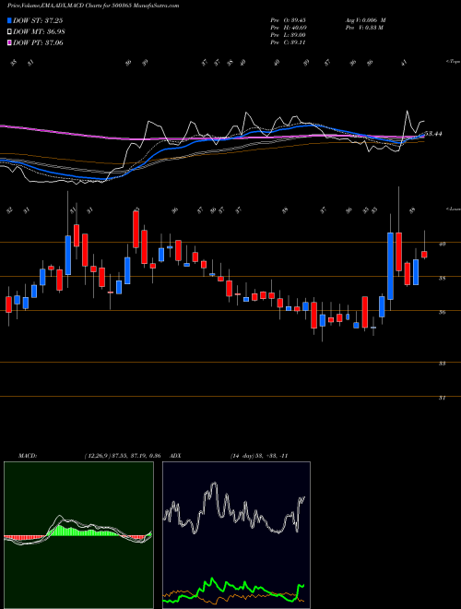Click the 'Avg V: 0.006 M' volume text
Screen dimensions: 461x609
coord(365,20)
